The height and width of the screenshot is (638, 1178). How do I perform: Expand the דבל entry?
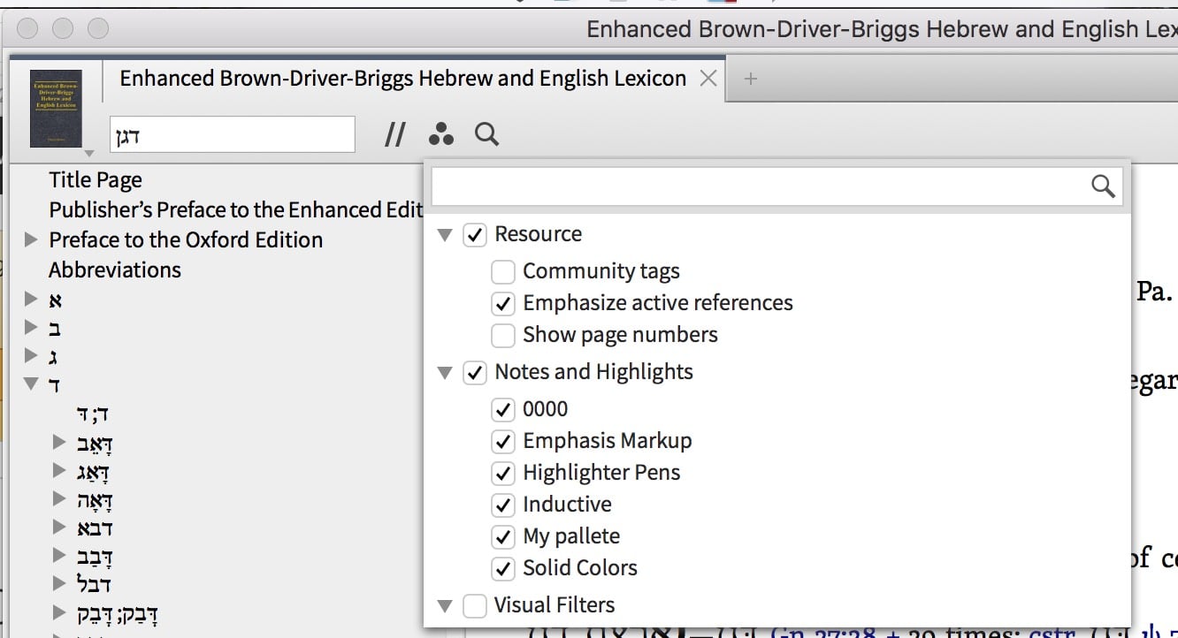pyautogui.click(x=59, y=583)
